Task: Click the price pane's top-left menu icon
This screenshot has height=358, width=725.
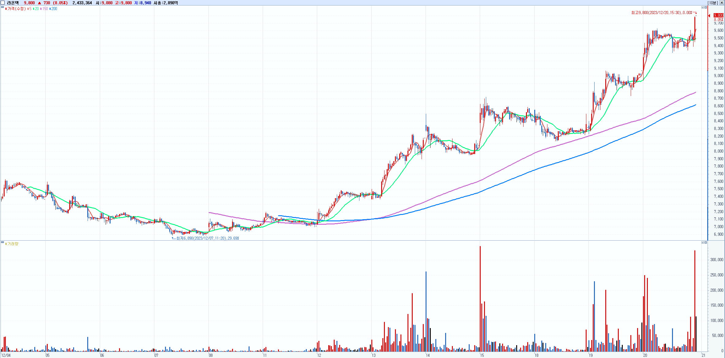Action: (x=2, y=7)
